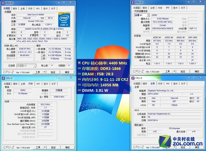Select the Corsair manufacturer field

(x=163, y=25)
